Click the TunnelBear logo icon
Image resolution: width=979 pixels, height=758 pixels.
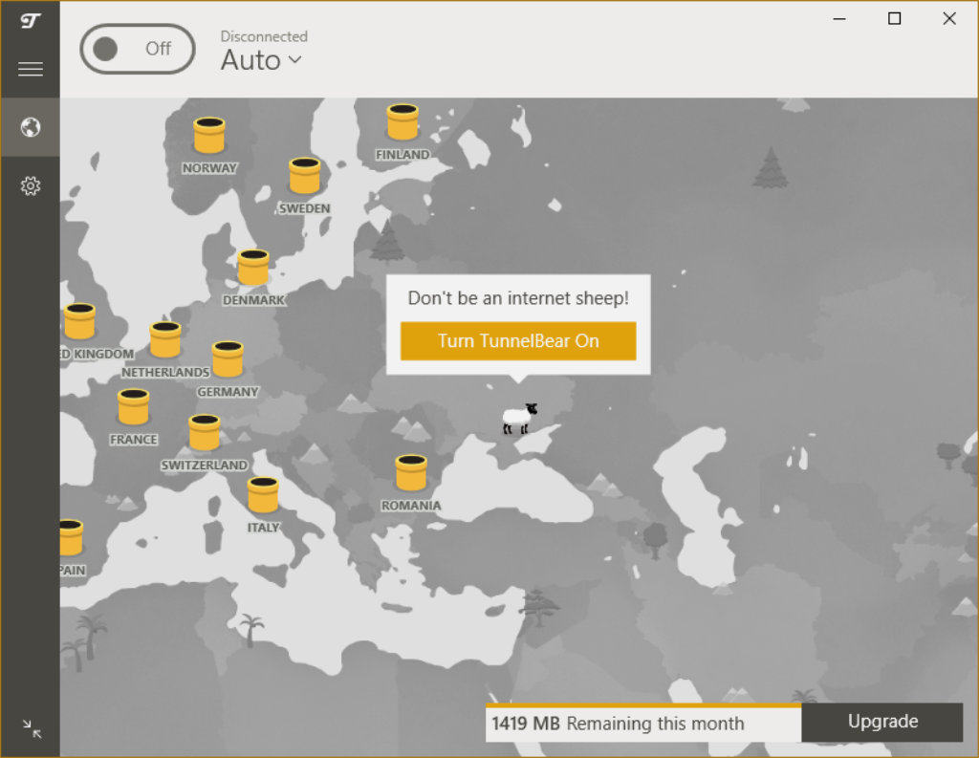pos(30,20)
